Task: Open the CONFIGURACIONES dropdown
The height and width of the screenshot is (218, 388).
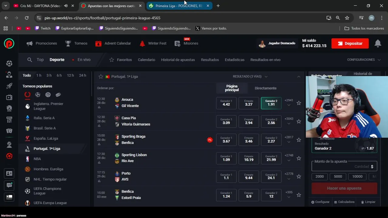Action: click(364, 60)
